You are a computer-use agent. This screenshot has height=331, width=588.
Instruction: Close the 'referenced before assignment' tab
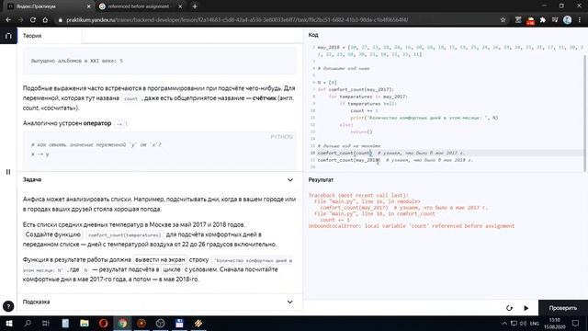pos(180,6)
